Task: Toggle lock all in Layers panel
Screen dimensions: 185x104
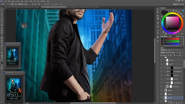Action: coord(171,55)
